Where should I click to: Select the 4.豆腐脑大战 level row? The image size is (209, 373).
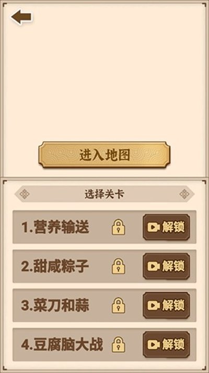pyautogui.click(x=104, y=345)
